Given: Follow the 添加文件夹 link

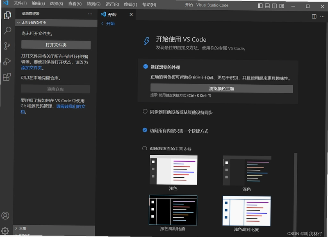Looking at the screenshot, I should pyautogui.click(x=32, y=68).
